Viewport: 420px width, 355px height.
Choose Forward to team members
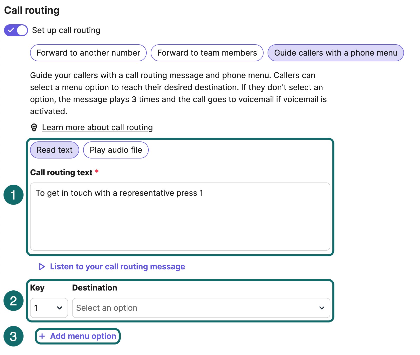(x=207, y=53)
